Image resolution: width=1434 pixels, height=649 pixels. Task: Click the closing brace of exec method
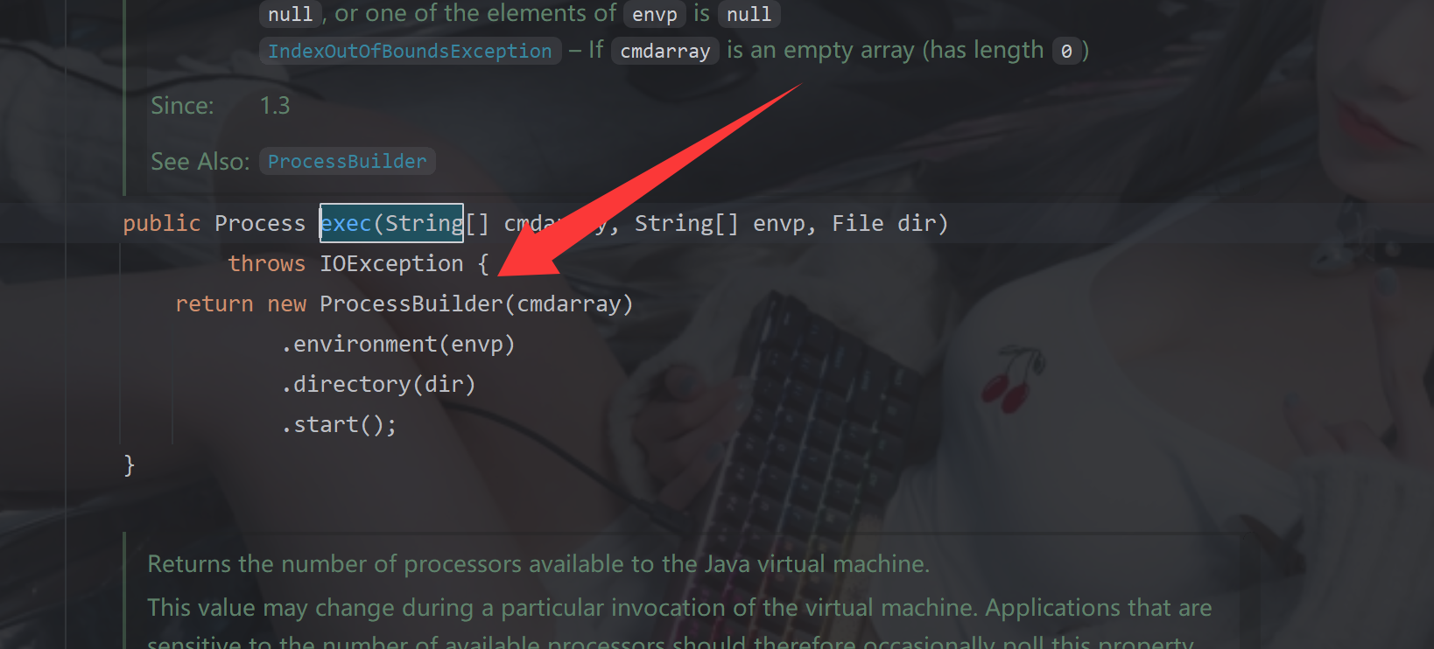click(x=129, y=465)
